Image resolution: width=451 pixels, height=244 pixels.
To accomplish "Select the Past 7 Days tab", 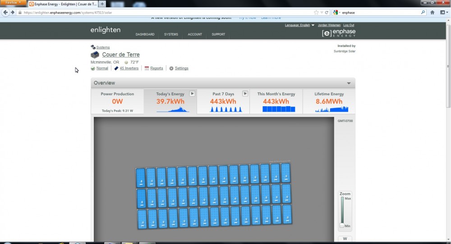I will point(223,102).
